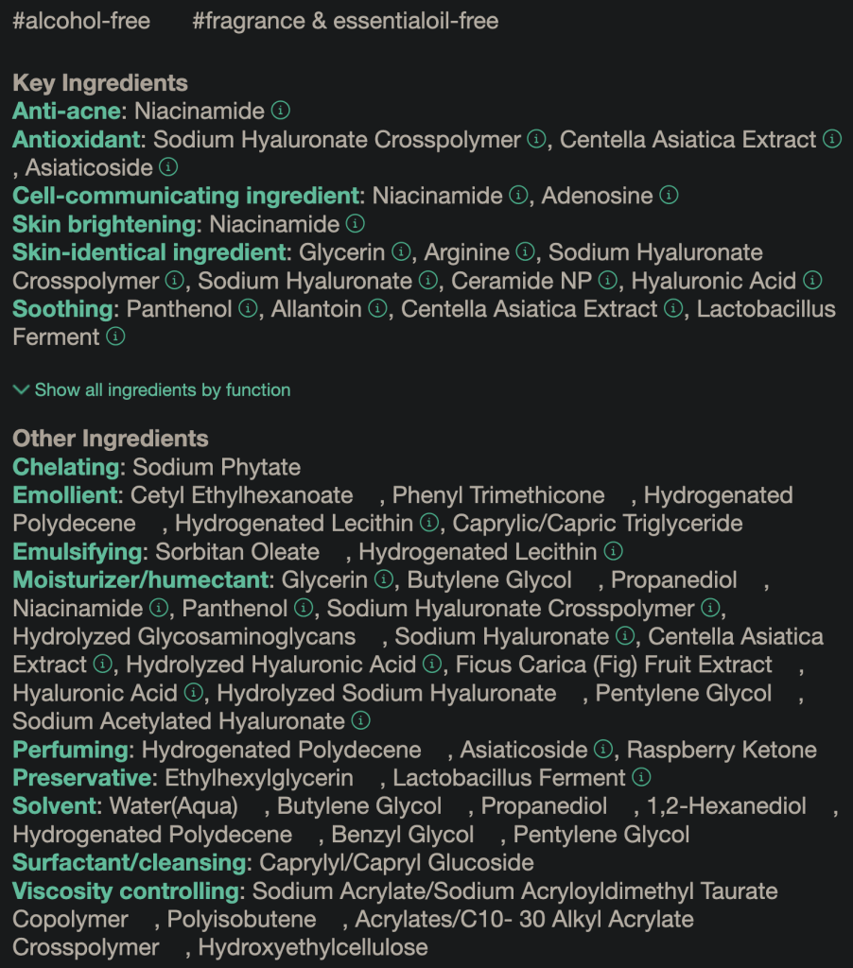The width and height of the screenshot is (853, 968).
Task: Expand Show all ingredients by function
Action: click(x=162, y=389)
